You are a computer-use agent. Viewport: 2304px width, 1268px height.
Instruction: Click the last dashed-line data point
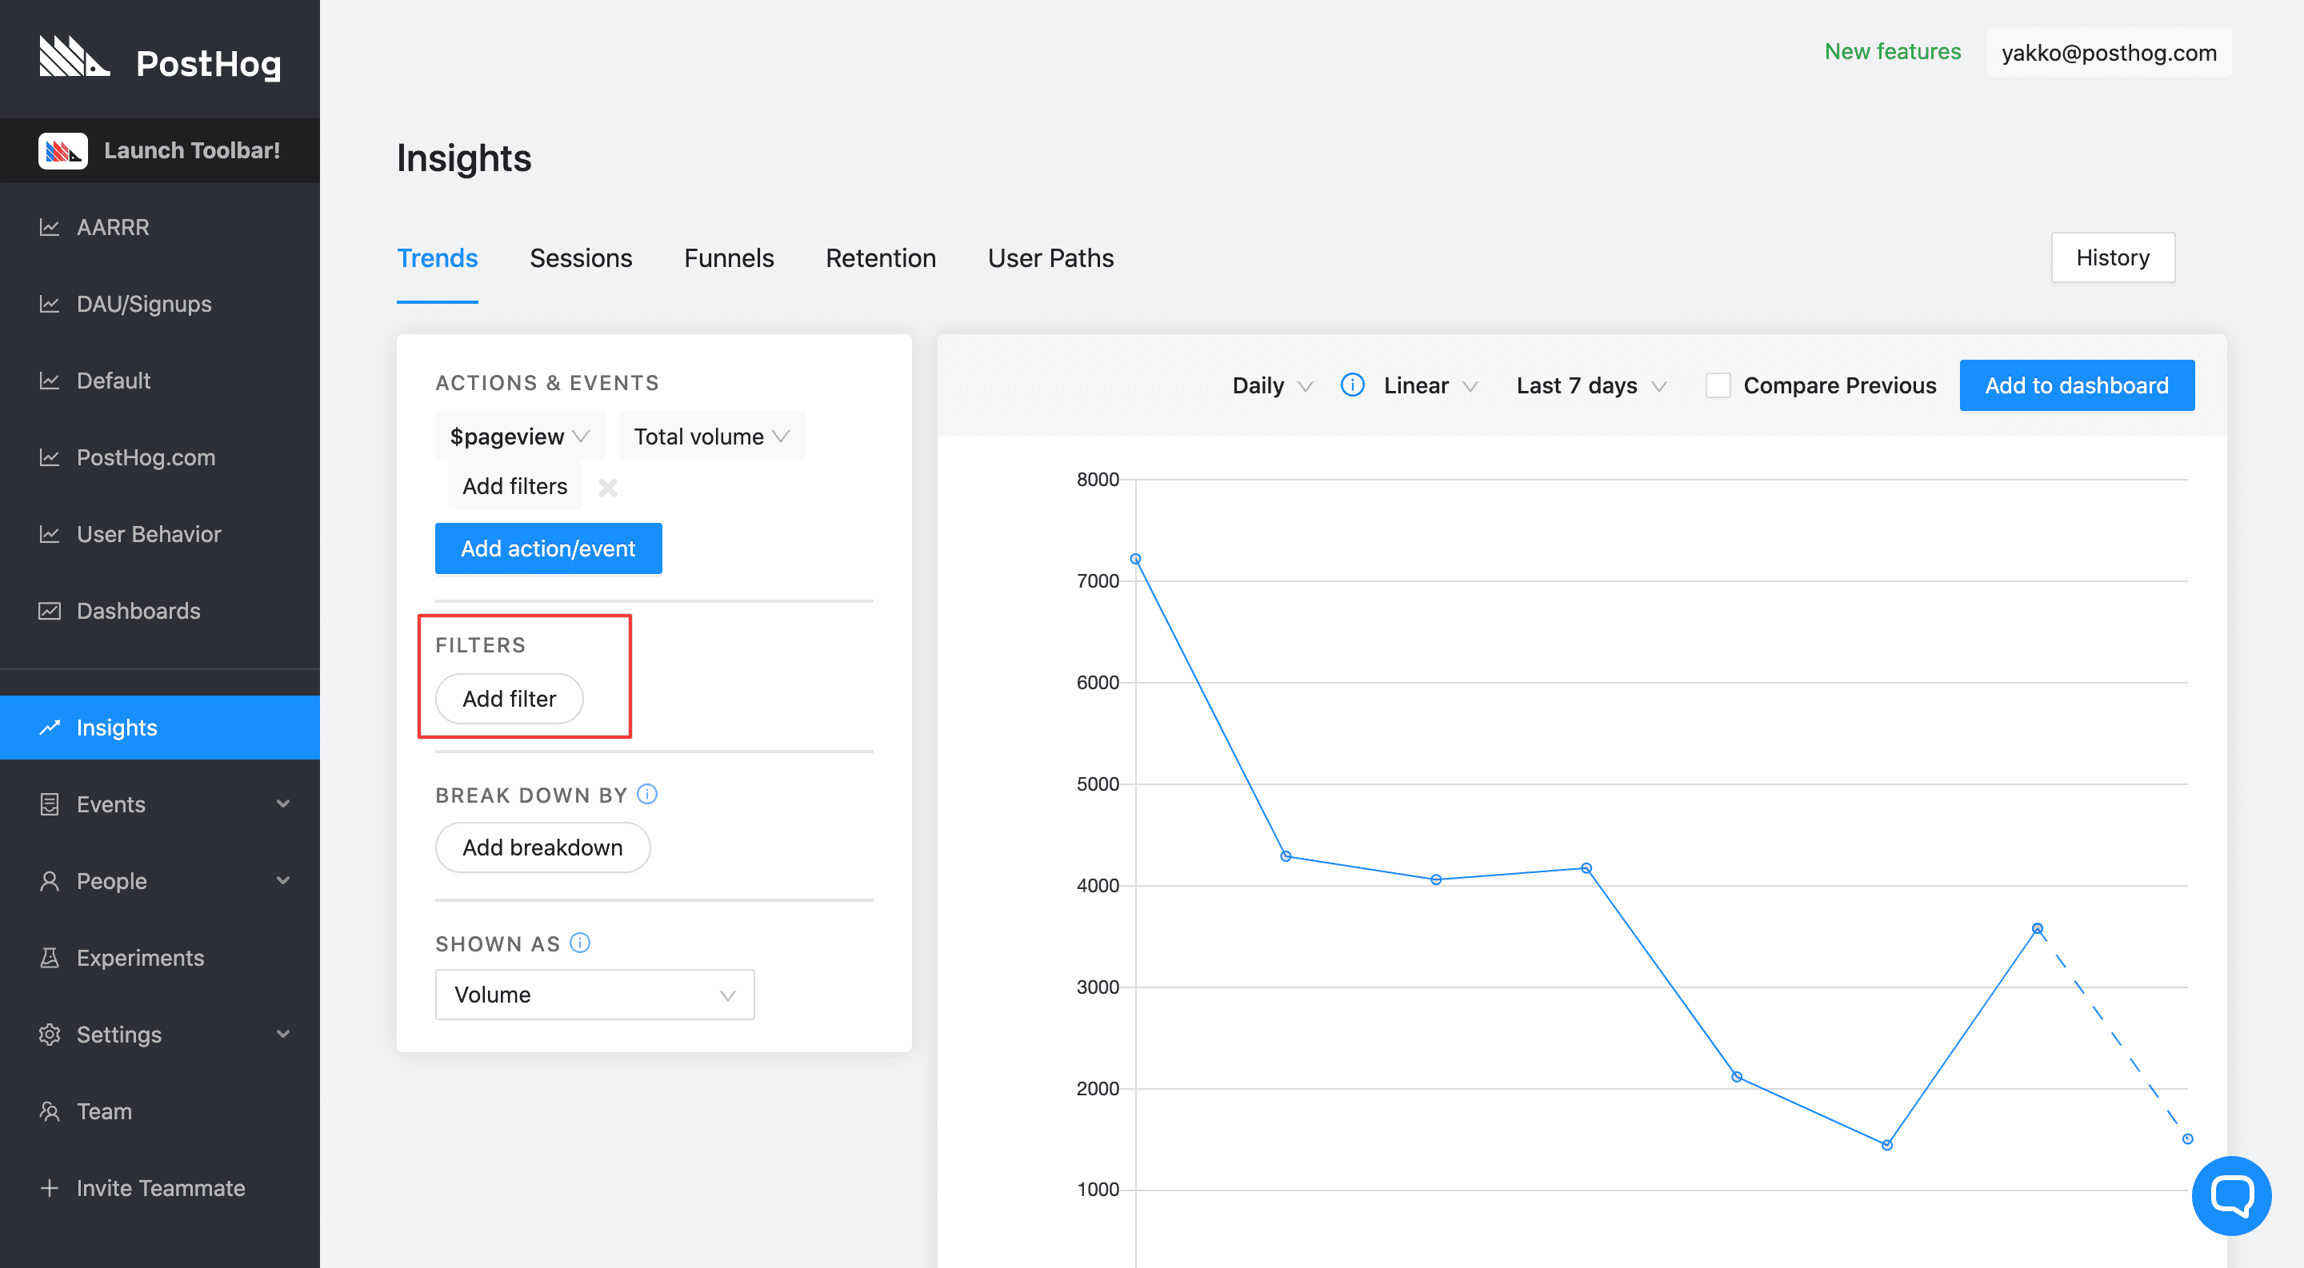click(2187, 1138)
